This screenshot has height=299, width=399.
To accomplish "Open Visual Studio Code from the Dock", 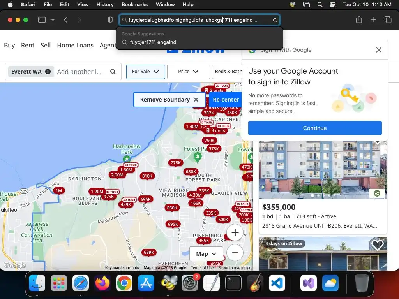I will pos(277,283).
